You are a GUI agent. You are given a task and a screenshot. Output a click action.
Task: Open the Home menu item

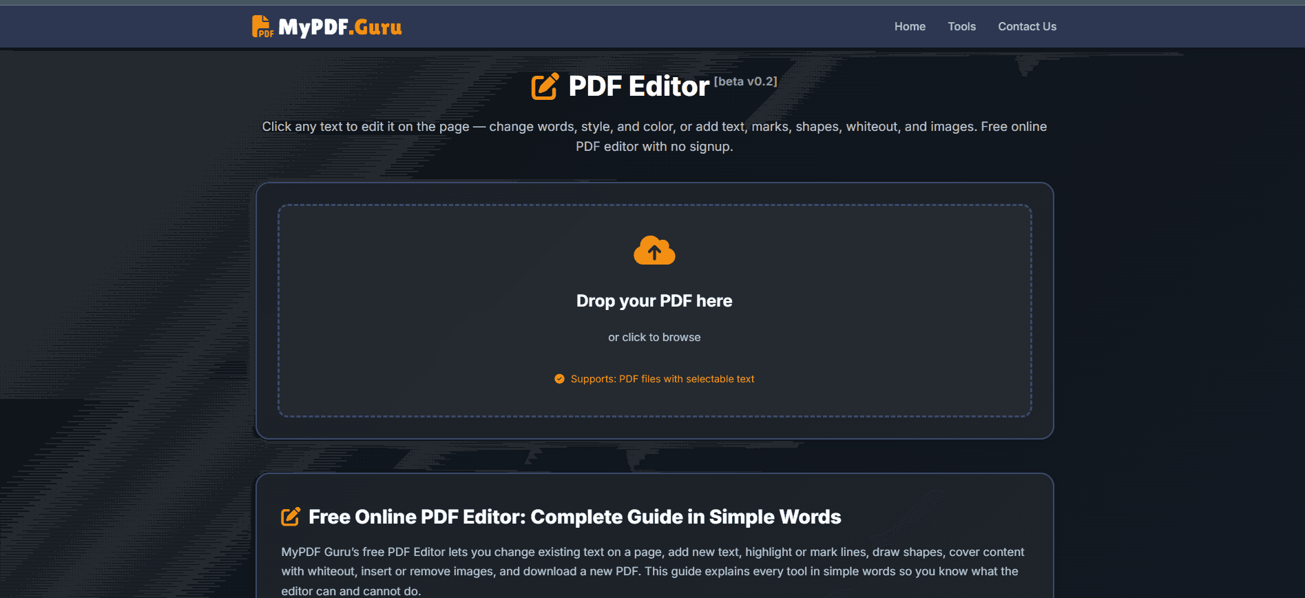coord(910,26)
